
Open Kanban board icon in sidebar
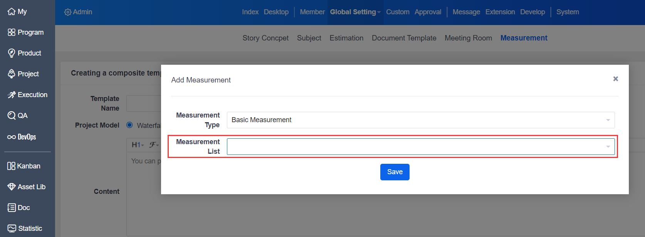point(11,166)
